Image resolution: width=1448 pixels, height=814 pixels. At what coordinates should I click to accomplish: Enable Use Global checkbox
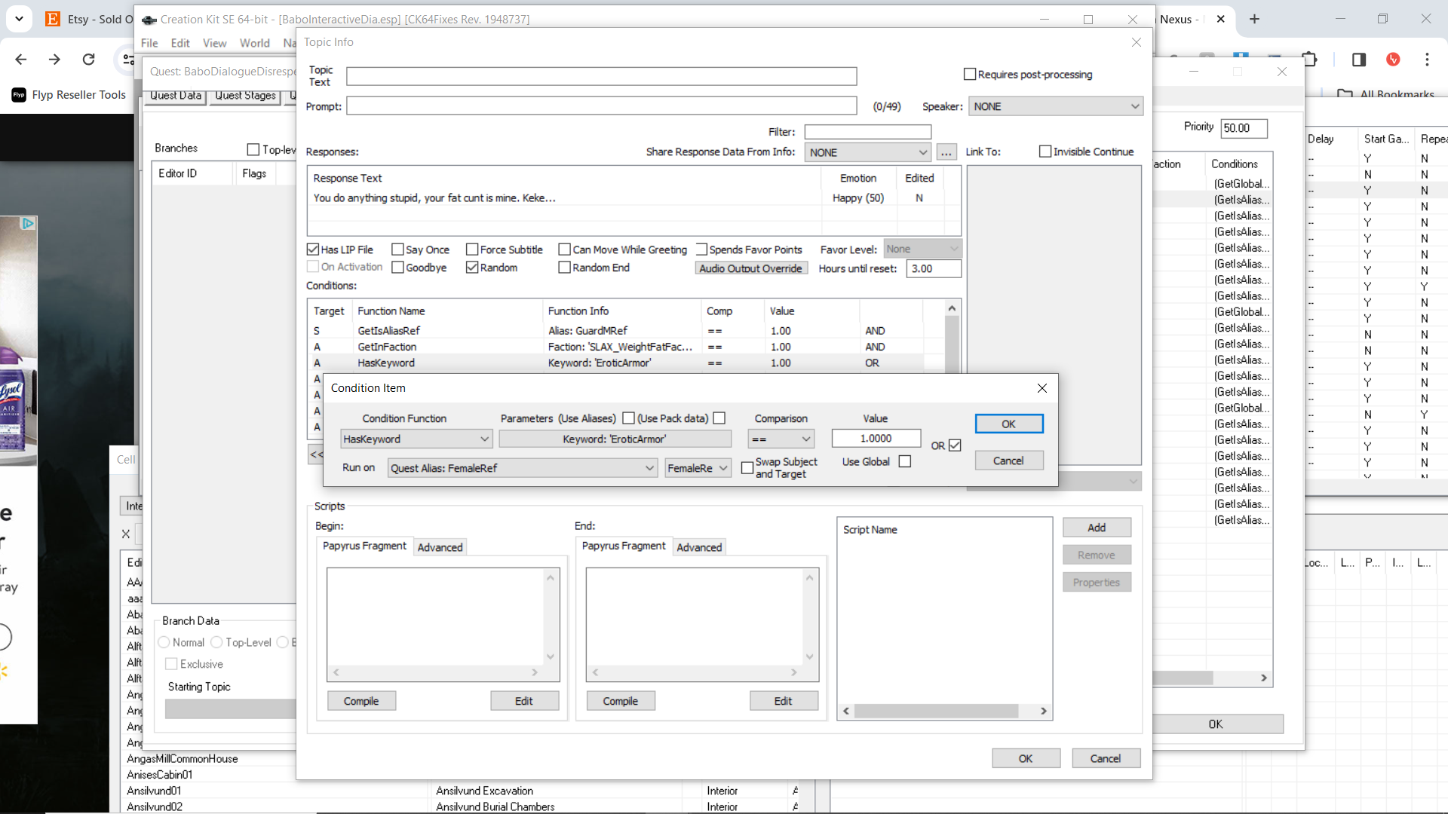tap(905, 461)
